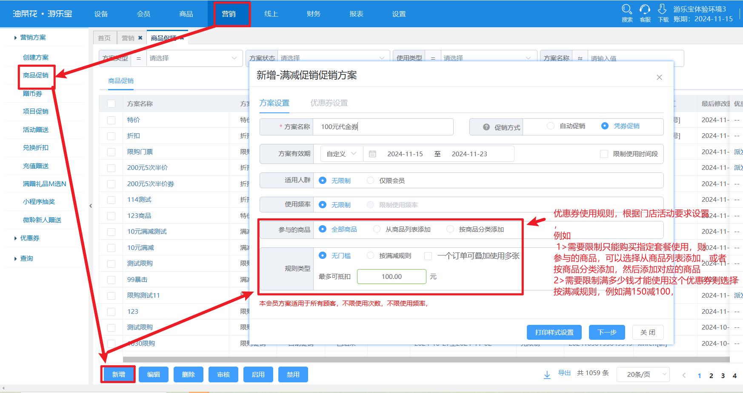
Task: Switch to 方案设置 tab in dialog
Action: (x=274, y=103)
